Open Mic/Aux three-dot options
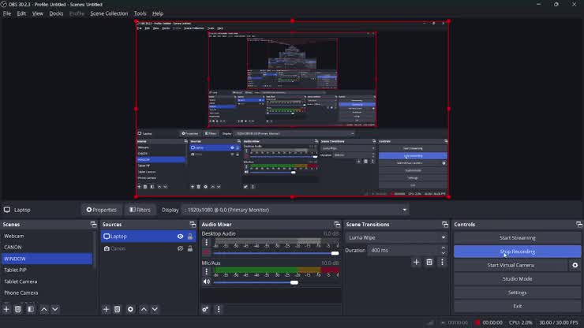 click(x=207, y=271)
